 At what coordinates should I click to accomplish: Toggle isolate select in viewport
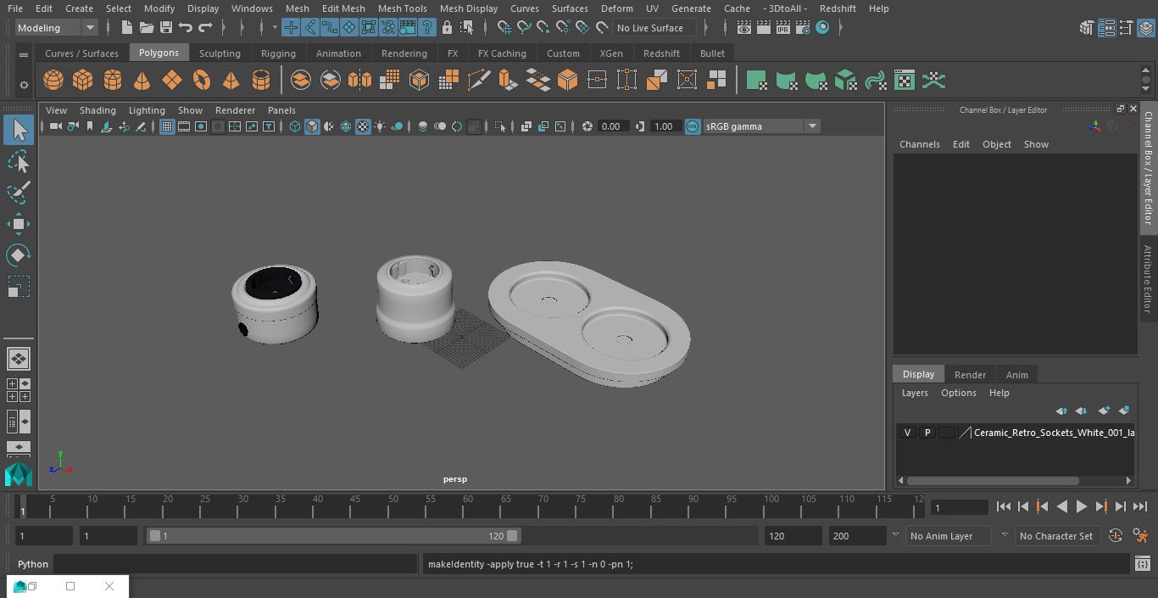[x=500, y=126]
